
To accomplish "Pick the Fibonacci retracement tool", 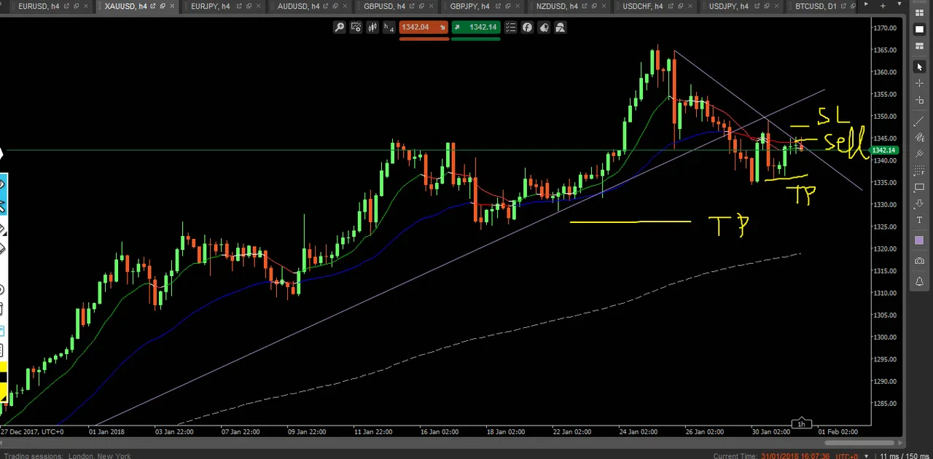I will point(919,170).
